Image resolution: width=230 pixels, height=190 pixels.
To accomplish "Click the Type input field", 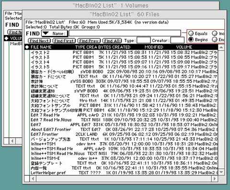I will 144,40.
